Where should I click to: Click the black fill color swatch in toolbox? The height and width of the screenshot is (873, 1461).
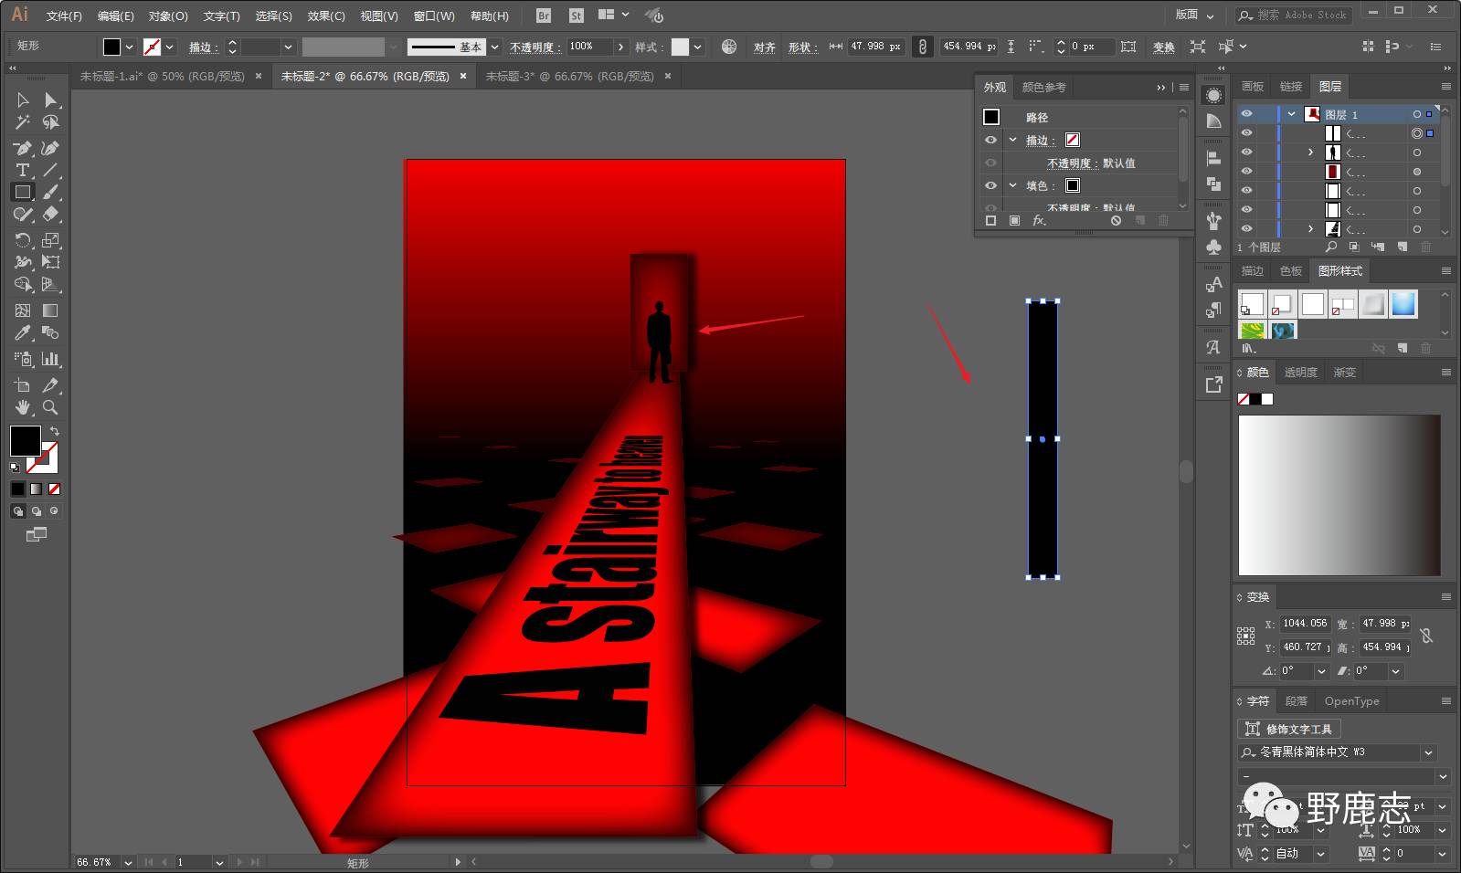pyautogui.click(x=25, y=440)
